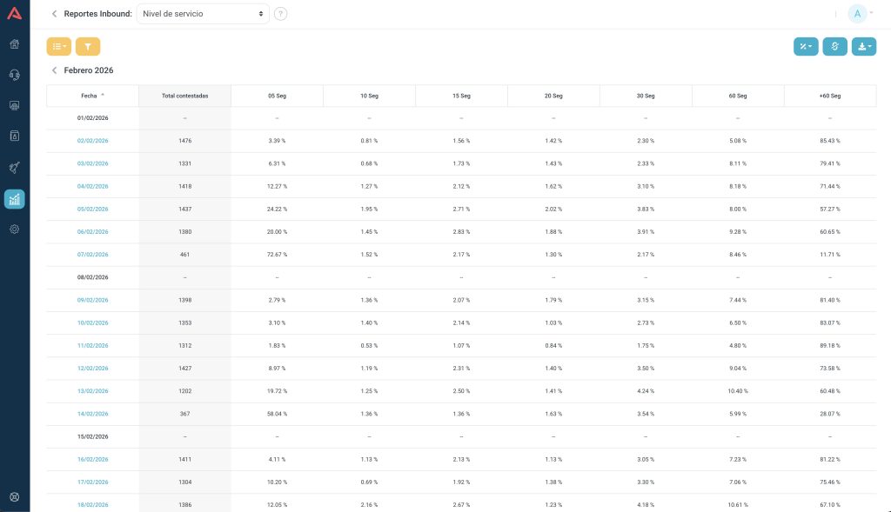The width and height of the screenshot is (891, 512).
Task: Click the help lifebuoy icon at sidebar bottom
Action: click(15, 497)
